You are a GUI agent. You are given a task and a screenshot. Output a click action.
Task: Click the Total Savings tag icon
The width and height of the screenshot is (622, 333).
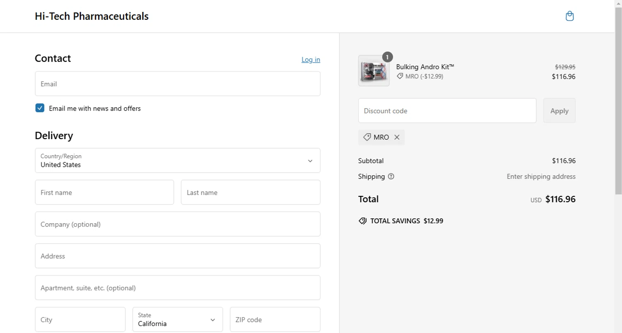362,221
